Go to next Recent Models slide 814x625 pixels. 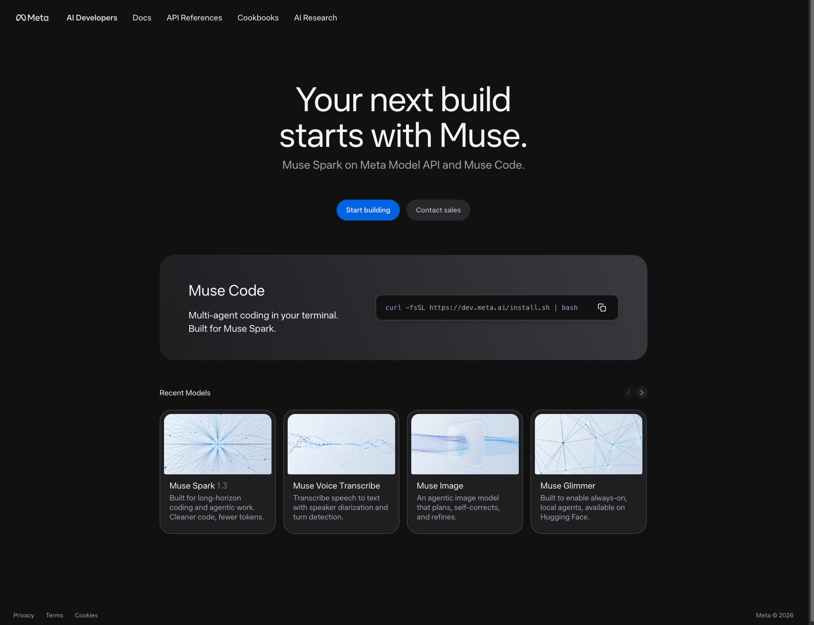pyautogui.click(x=641, y=393)
